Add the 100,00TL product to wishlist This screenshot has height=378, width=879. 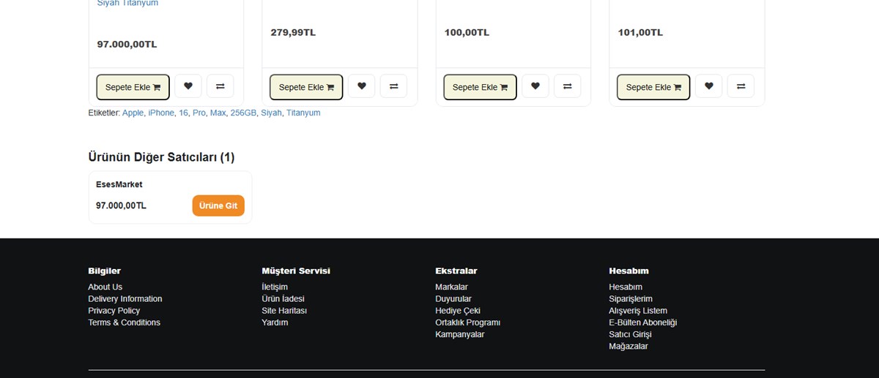pyautogui.click(x=535, y=86)
